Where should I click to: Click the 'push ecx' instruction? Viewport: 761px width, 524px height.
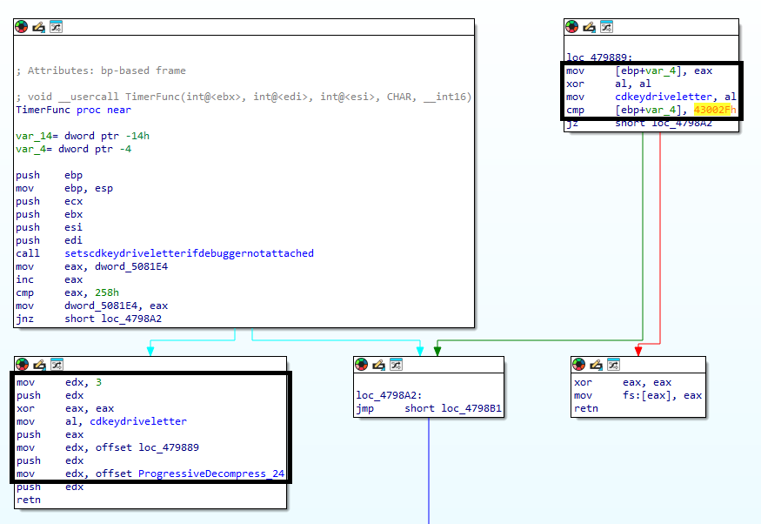pyautogui.click(x=49, y=202)
